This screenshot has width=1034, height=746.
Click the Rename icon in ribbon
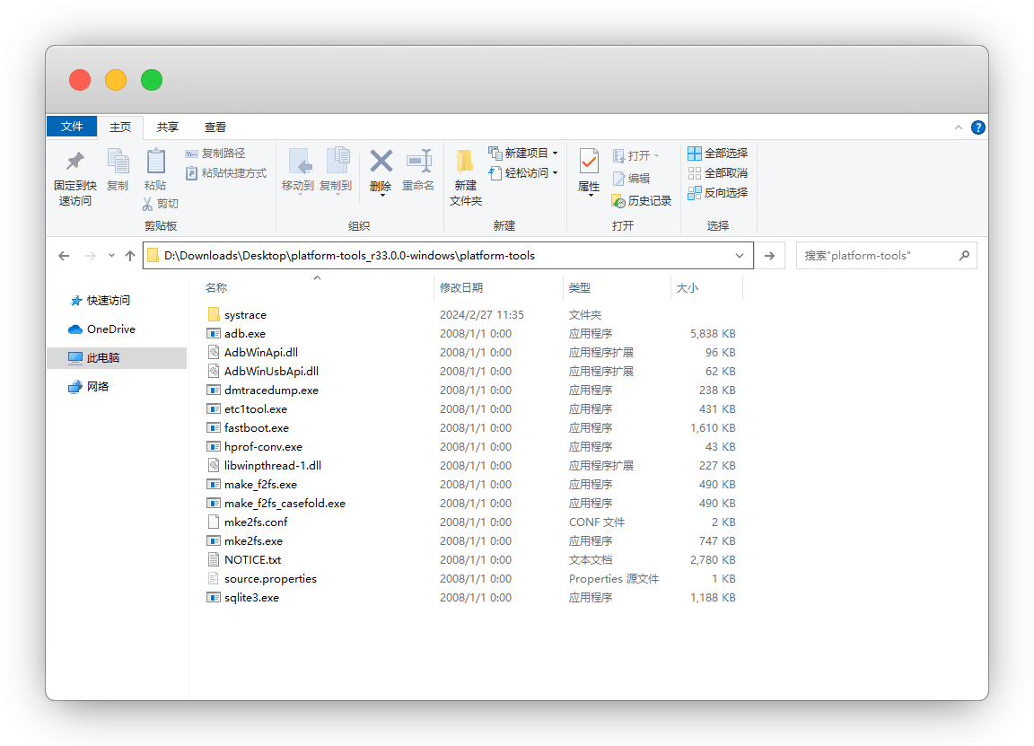point(418,162)
